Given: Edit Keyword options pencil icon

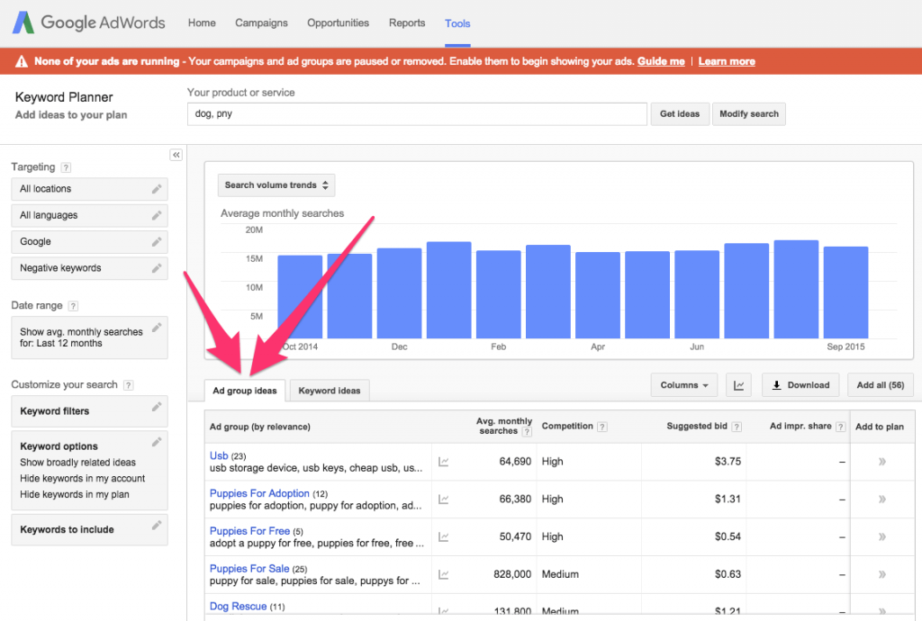Looking at the screenshot, I should tap(157, 442).
